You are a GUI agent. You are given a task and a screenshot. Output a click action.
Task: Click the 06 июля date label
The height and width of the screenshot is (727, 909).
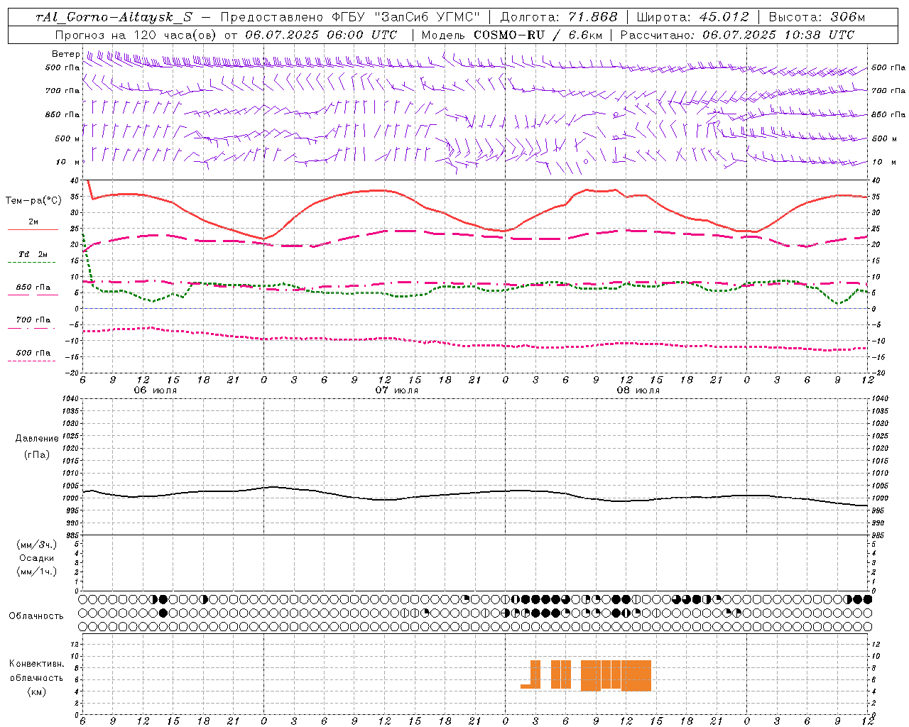coord(156,390)
